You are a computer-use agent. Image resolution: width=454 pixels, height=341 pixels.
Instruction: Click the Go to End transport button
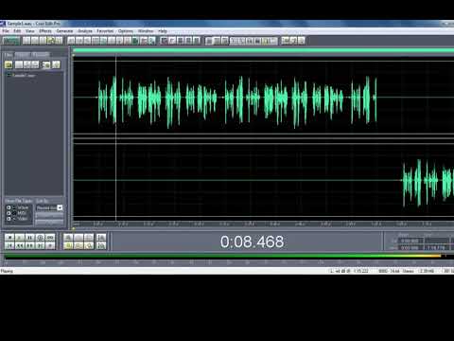40,245
